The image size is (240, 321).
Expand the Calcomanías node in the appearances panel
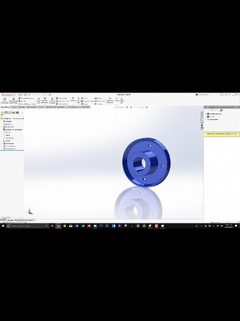pos(206,119)
